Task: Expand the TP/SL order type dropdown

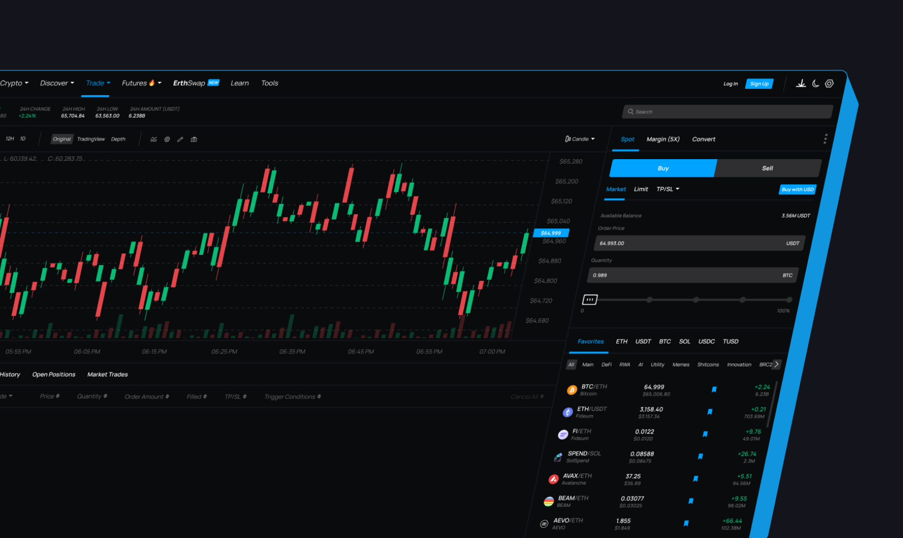Action: point(668,189)
